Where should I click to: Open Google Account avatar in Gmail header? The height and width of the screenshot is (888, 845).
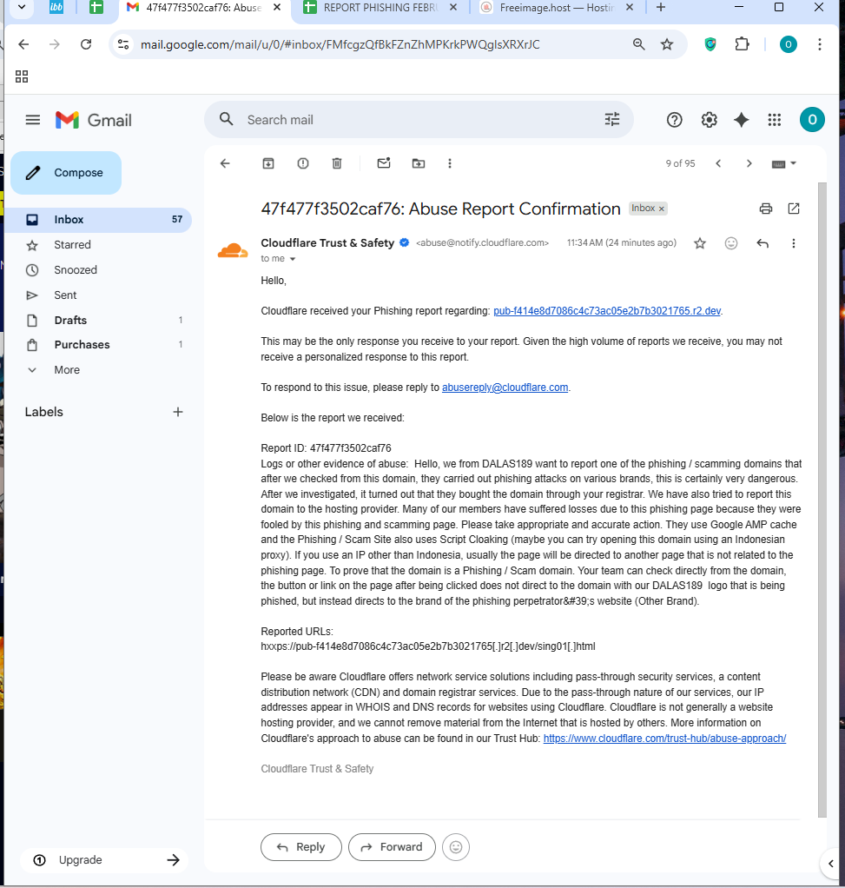coord(812,120)
